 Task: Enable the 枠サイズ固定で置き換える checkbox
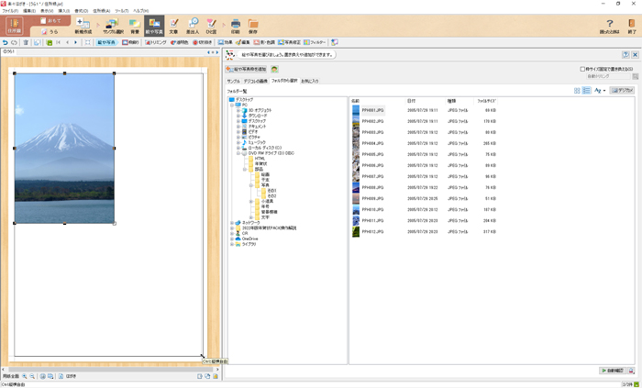(x=582, y=69)
